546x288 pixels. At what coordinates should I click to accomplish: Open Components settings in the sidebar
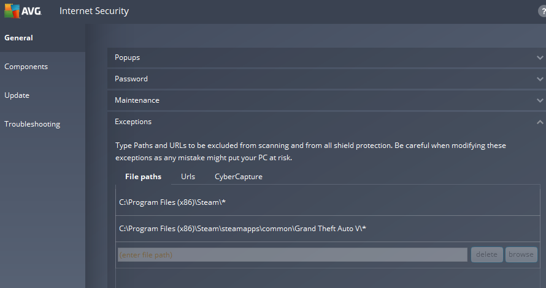pos(26,67)
